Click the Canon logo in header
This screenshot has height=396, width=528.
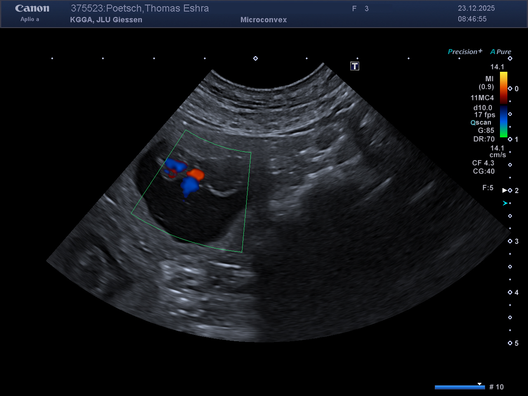32,9
